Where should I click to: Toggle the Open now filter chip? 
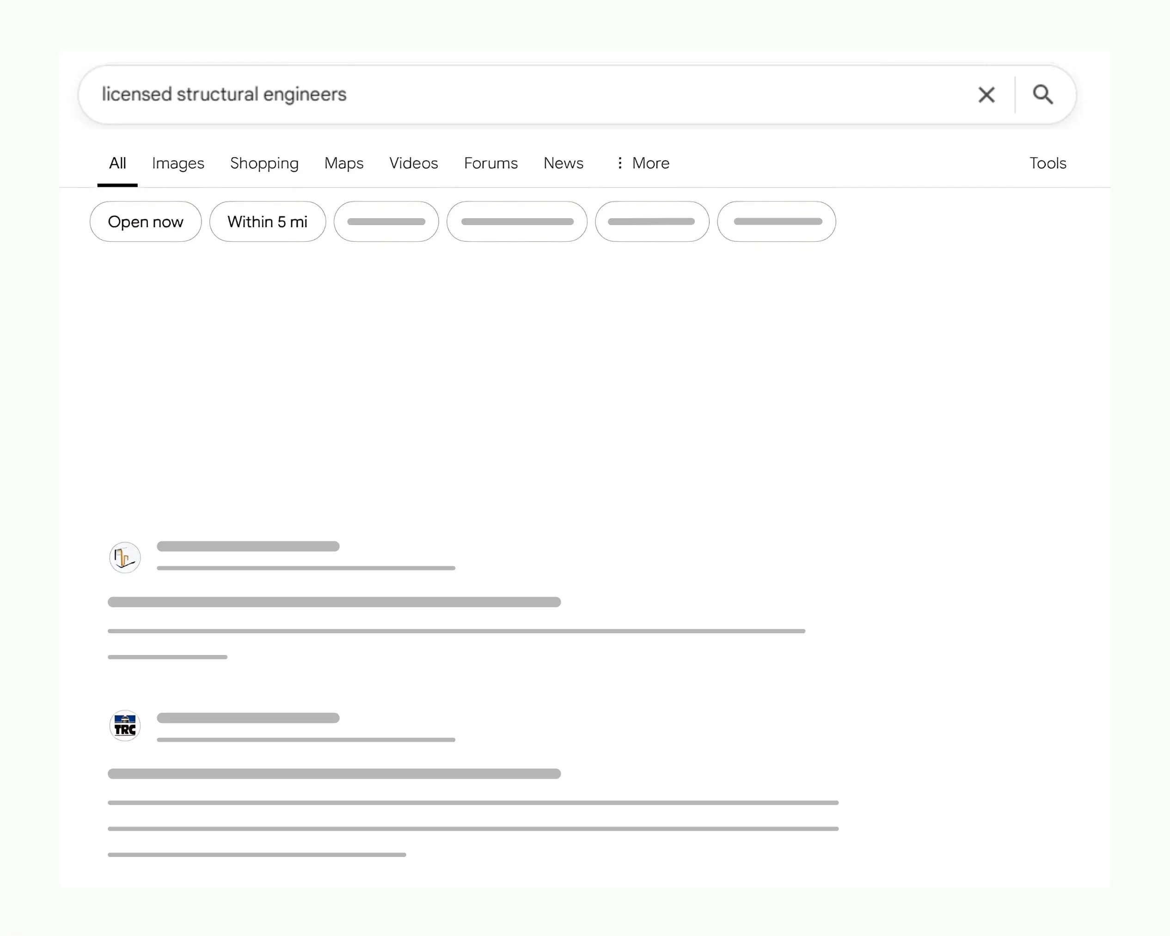146,221
